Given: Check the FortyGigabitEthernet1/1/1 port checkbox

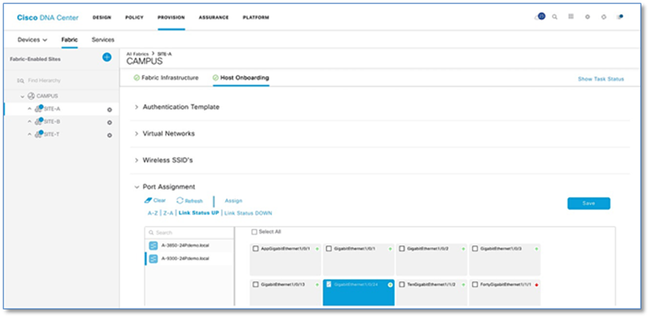Looking at the screenshot, I should [x=475, y=285].
